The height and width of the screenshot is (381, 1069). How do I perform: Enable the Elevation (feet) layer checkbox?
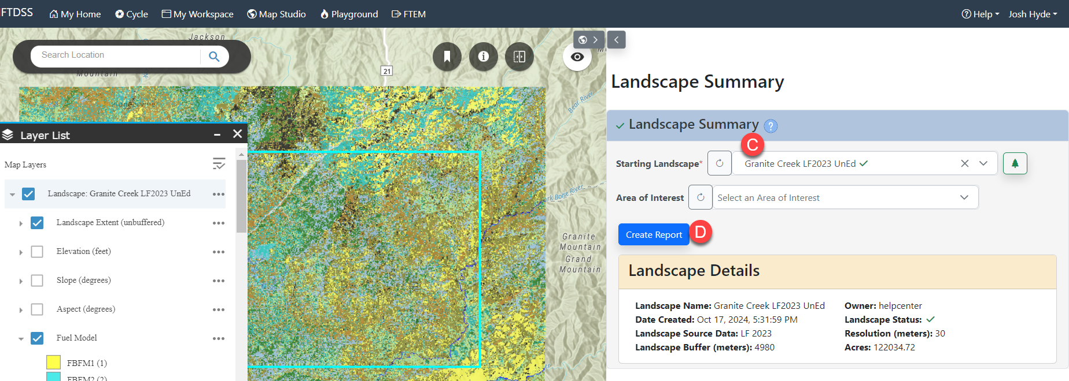point(37,252)
